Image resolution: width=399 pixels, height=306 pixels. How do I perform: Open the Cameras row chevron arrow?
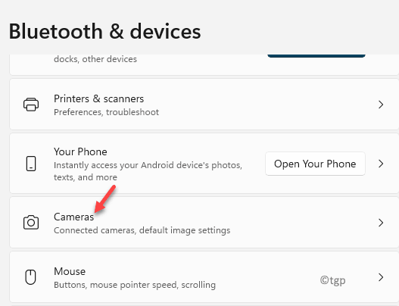tap(381, 223)
